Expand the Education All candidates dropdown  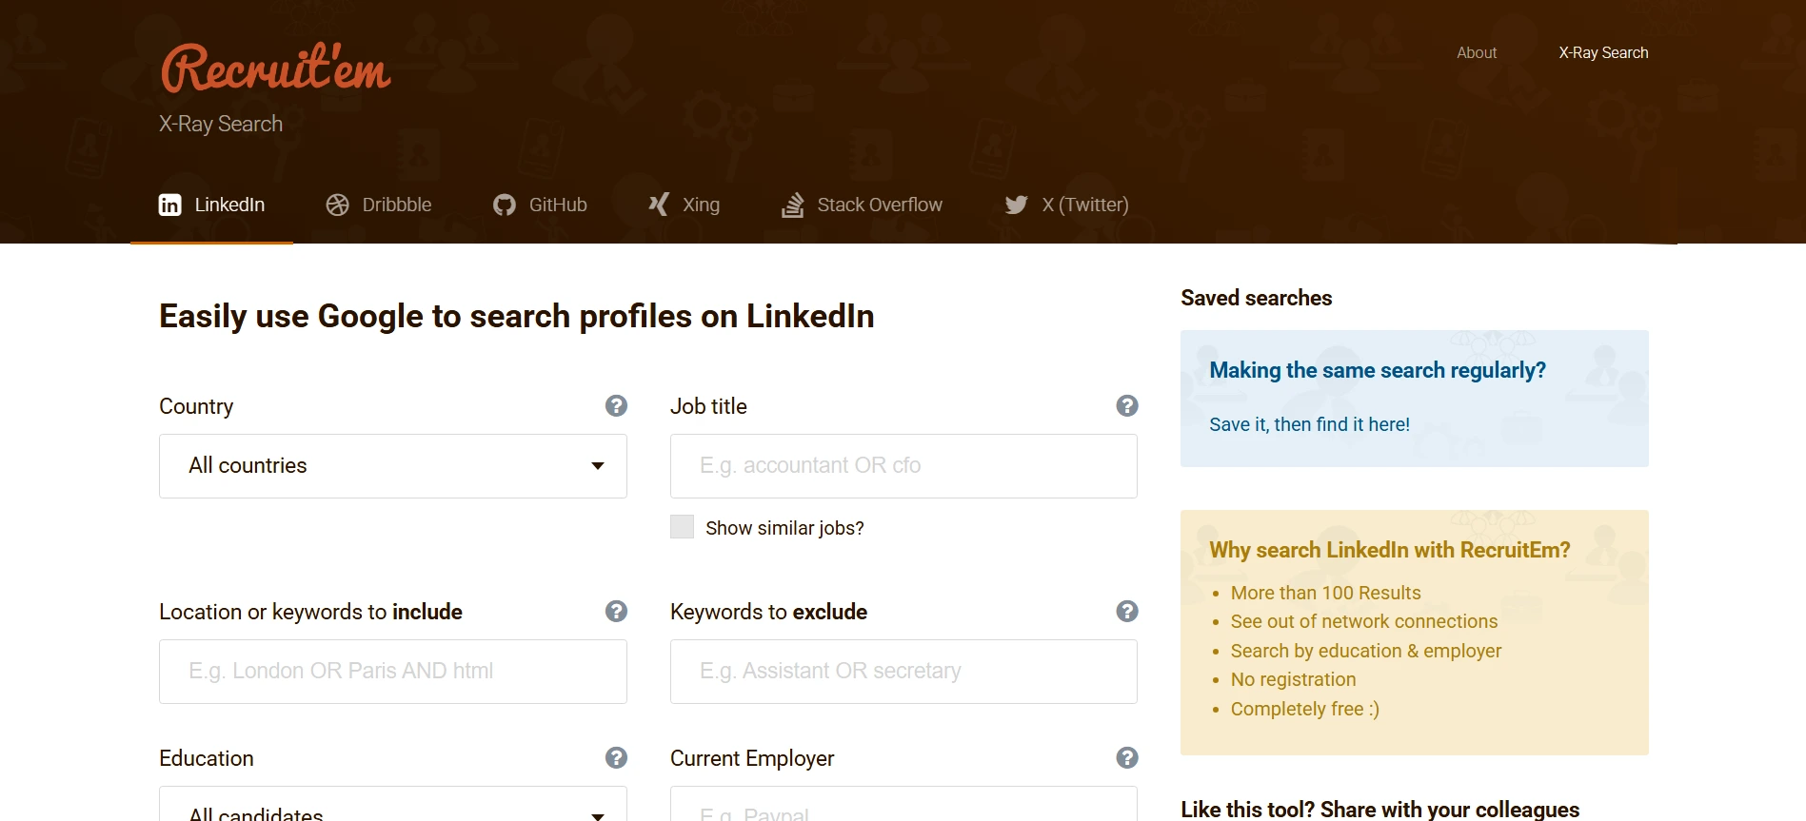tap(392, 804)
